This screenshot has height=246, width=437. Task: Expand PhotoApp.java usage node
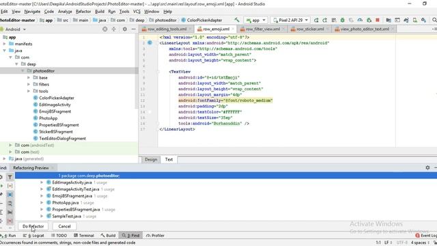(x=42, y=202)
